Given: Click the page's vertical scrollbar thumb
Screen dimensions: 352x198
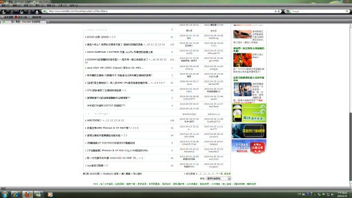Looking at the screenshot, I should pyautogui.click(x=350, y=146).
